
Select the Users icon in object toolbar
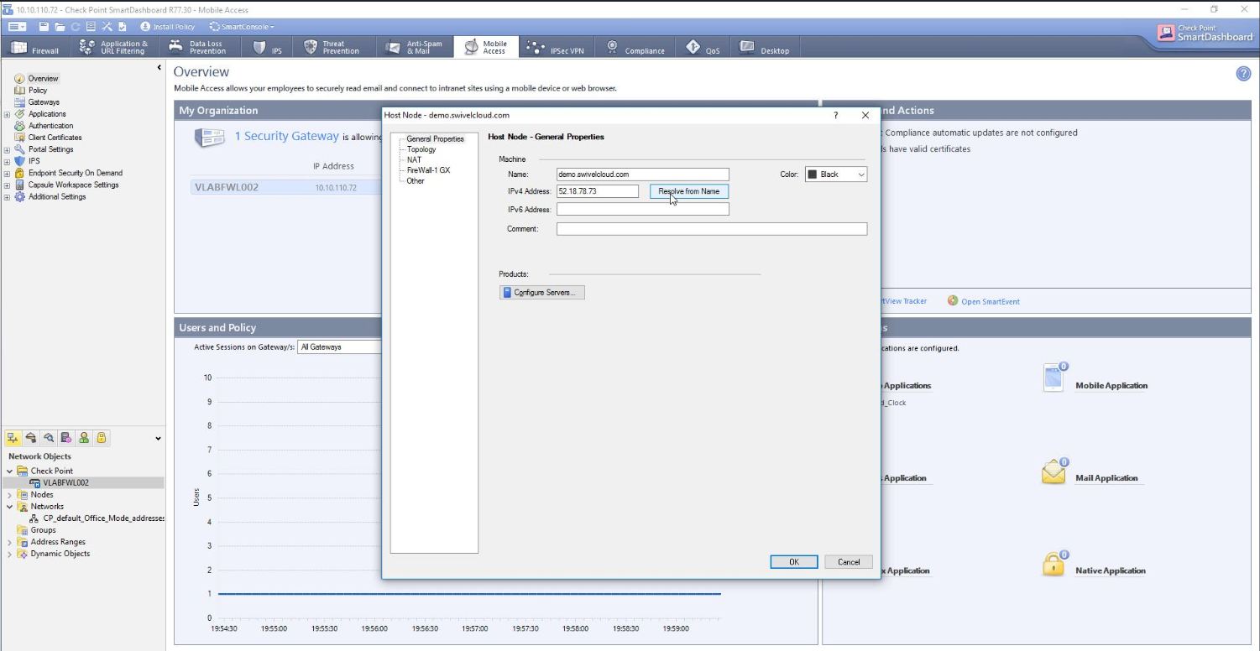pyautogui.click(x=84, y=438)
